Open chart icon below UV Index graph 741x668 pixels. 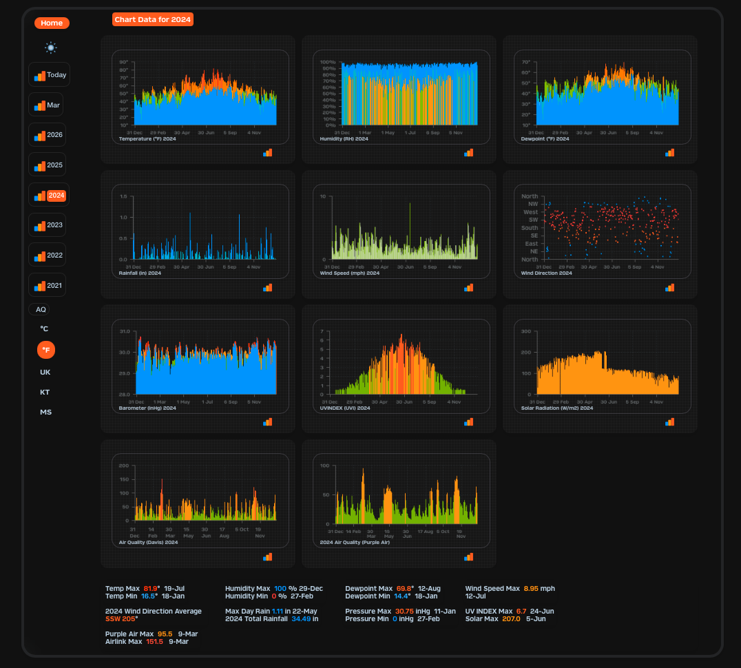468,422
